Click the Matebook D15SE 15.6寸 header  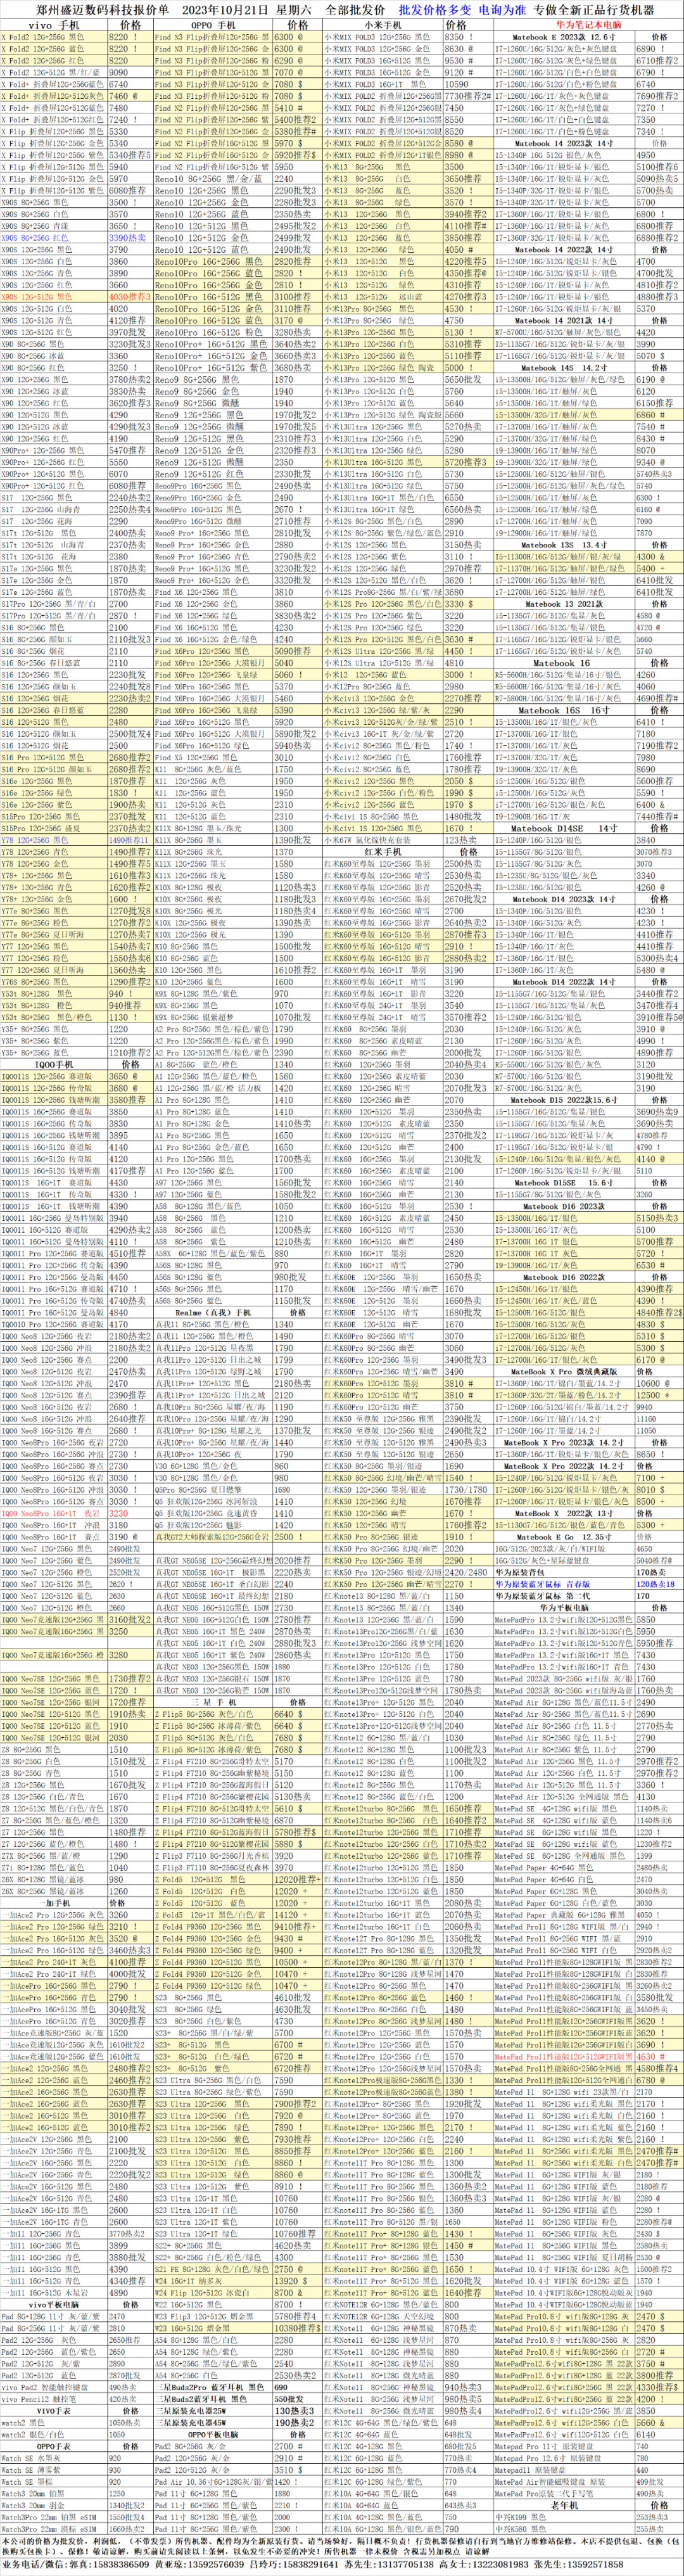click(564, 1183)
